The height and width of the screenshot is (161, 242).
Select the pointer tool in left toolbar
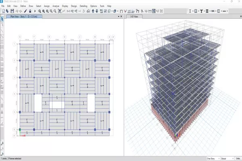[2, 19]
